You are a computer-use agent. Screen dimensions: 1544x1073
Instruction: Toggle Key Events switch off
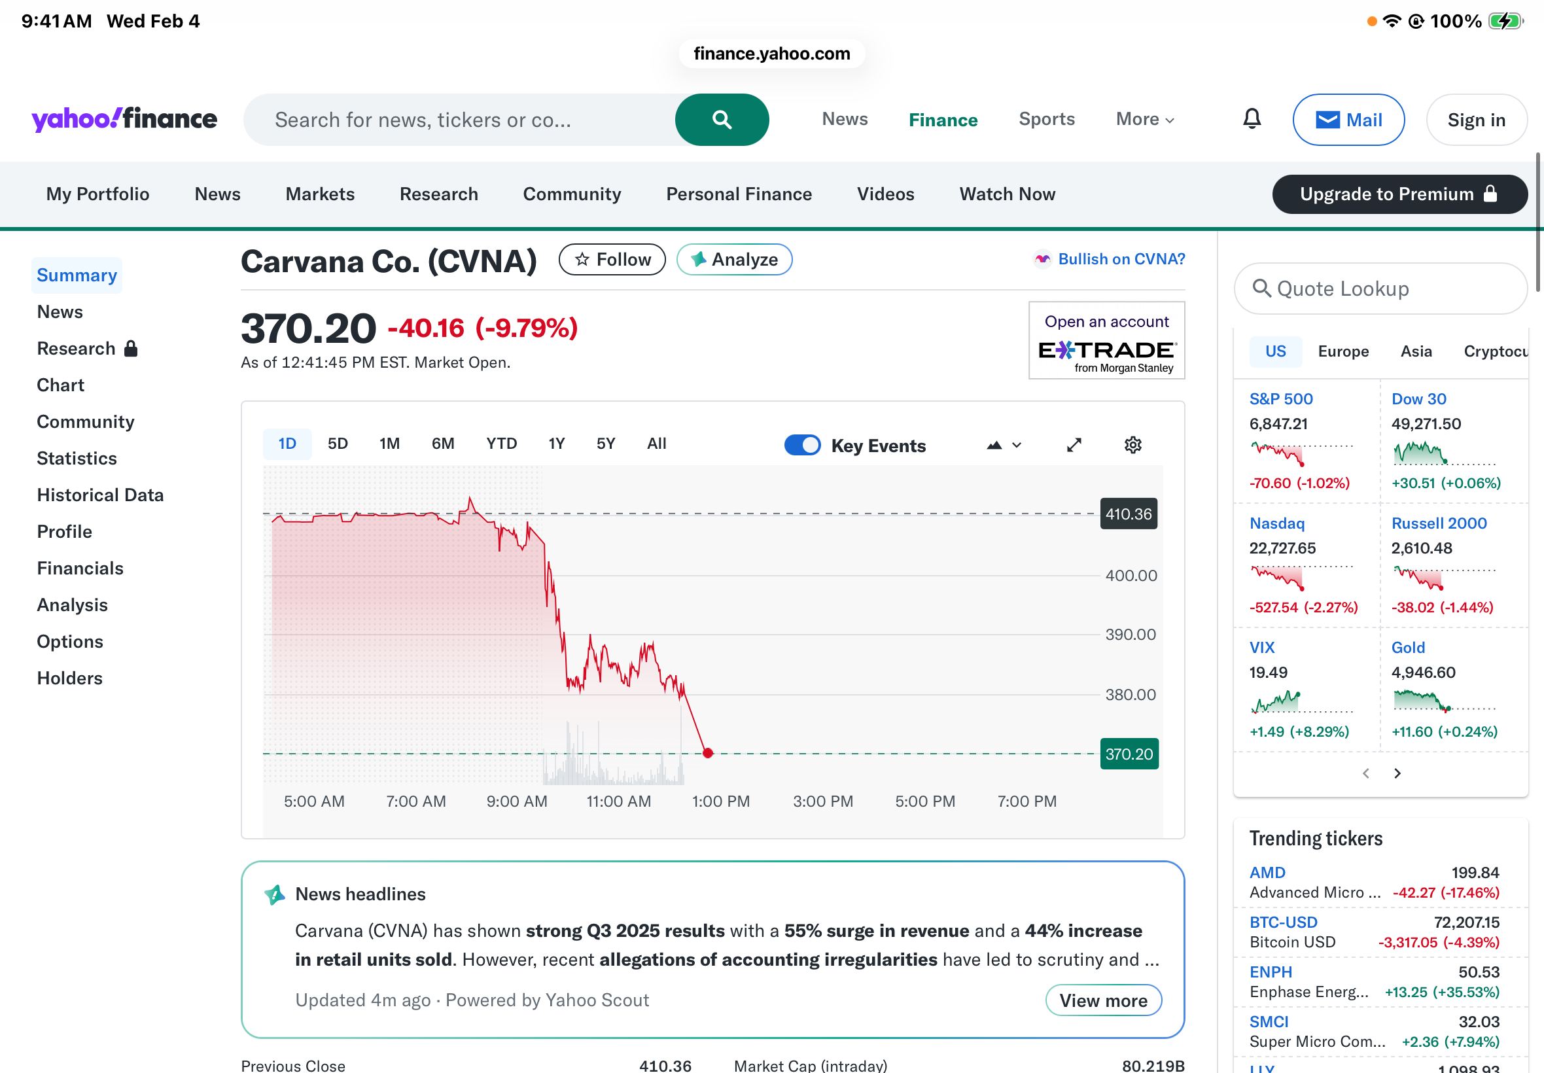click(802, 445)
